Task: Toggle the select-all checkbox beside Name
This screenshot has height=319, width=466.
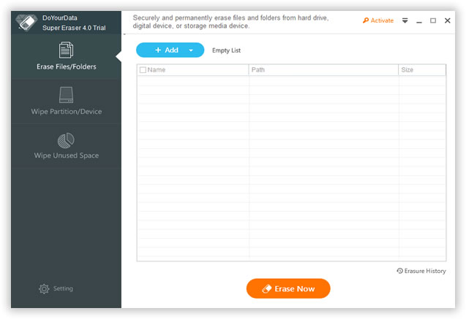Action: pos(143,70)
